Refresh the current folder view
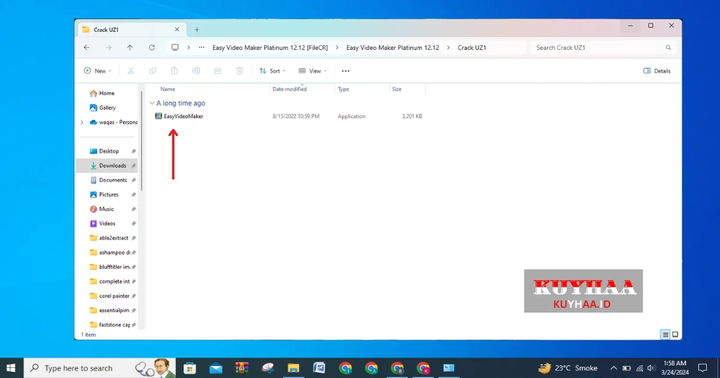The image size is (720, 378). coord(152,47)
